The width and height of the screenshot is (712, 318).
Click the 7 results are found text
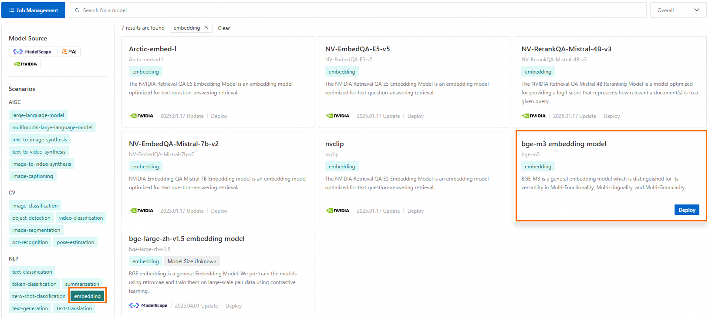click(x=143, y=28)
